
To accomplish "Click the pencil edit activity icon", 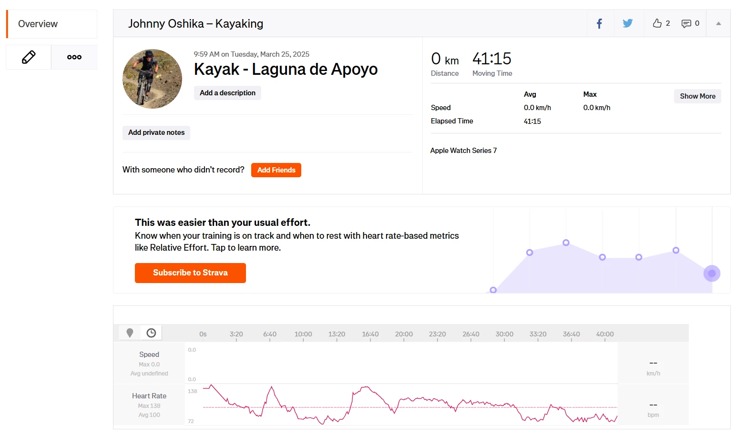I will tap(29, 57).
